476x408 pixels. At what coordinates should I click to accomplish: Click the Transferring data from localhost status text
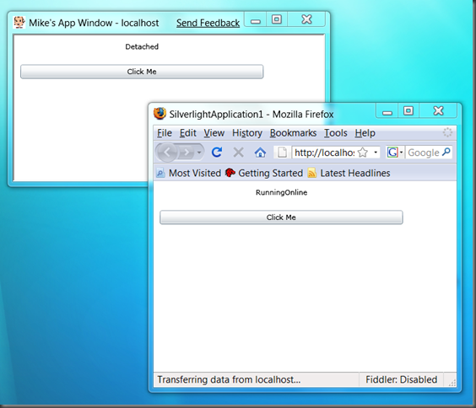click(229, 379)
